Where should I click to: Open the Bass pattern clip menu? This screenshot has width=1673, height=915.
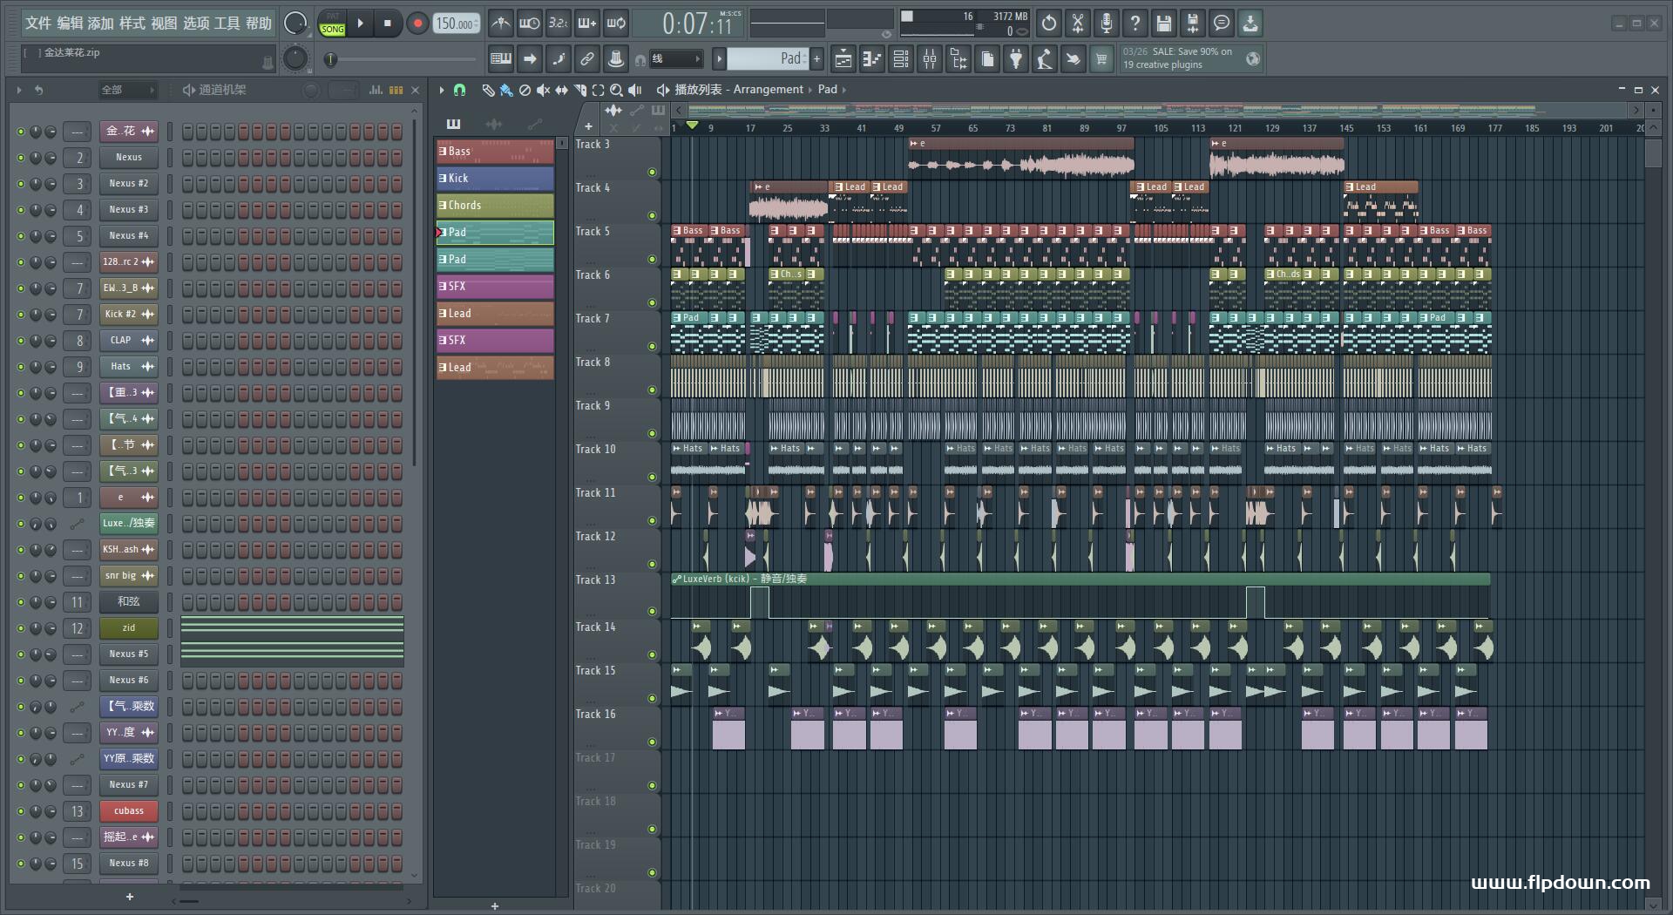(443, 152)
